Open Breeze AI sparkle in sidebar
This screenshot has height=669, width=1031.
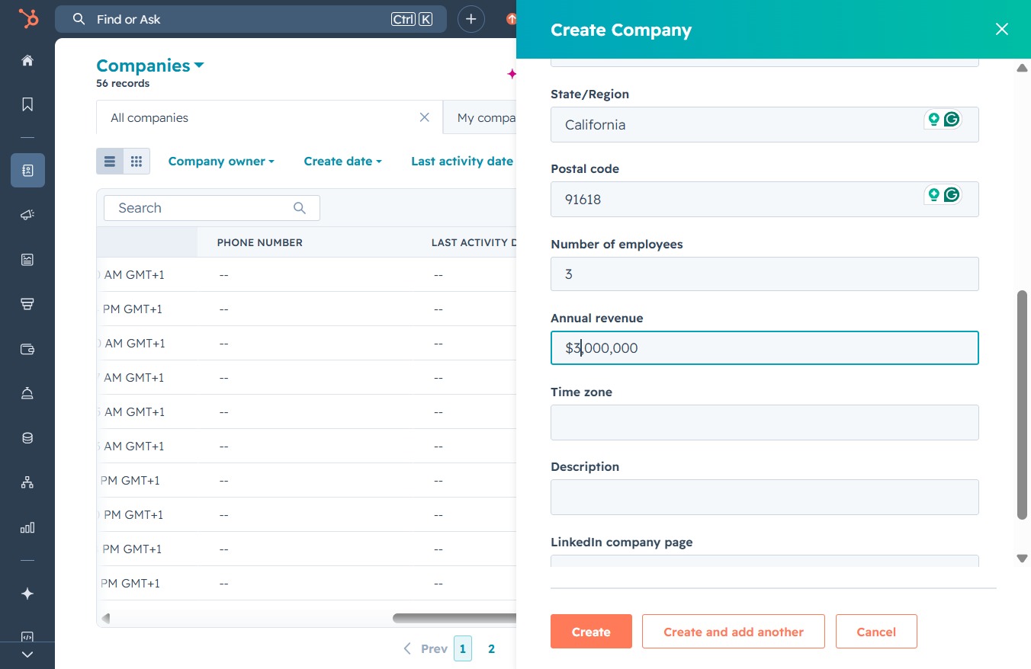point(27,594)
